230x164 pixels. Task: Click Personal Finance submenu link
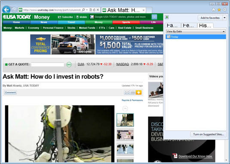[x=53, y=28]
